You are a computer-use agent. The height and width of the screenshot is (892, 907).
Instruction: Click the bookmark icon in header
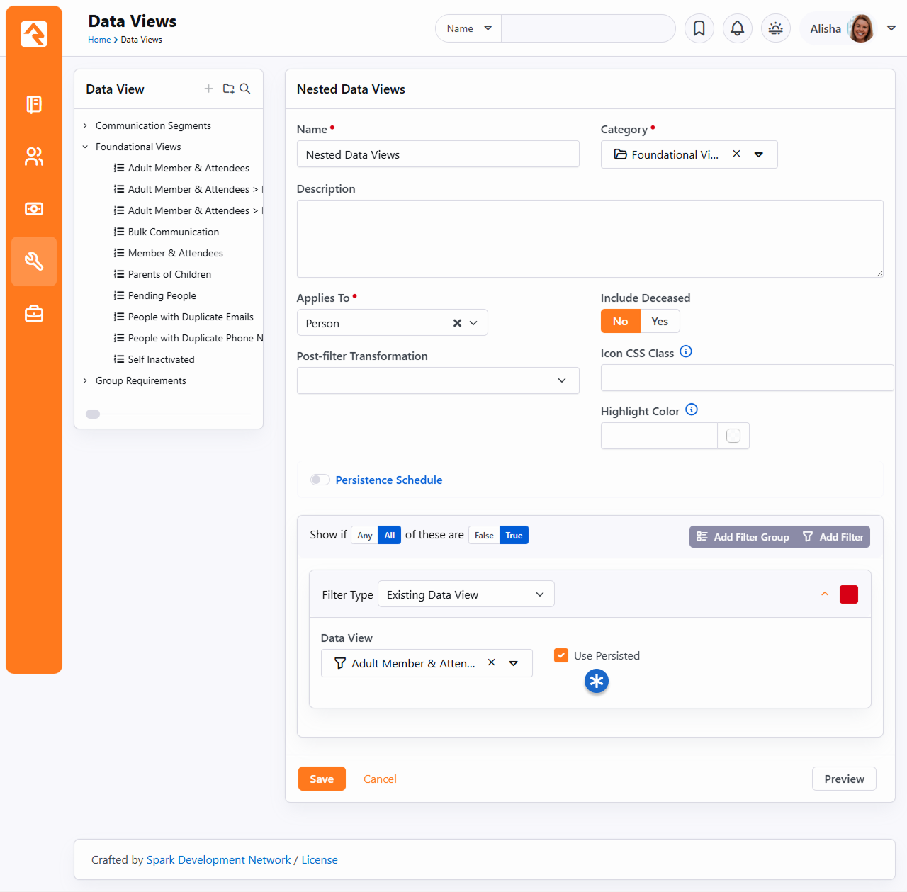click(x=699, y=28)
